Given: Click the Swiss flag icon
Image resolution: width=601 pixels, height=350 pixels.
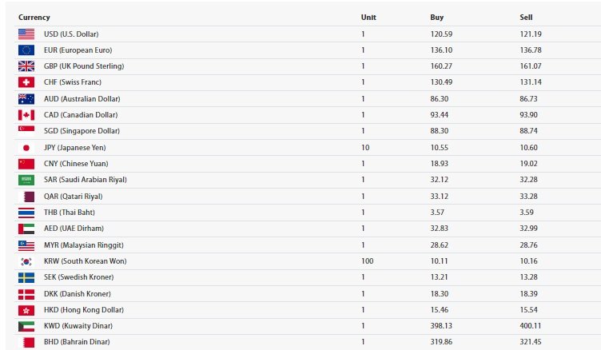Looking at the screenshot, I should [26, 82].
